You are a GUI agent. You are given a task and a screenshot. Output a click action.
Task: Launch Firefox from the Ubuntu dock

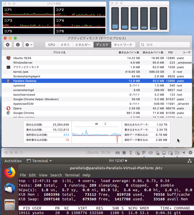tap(10, 172)
